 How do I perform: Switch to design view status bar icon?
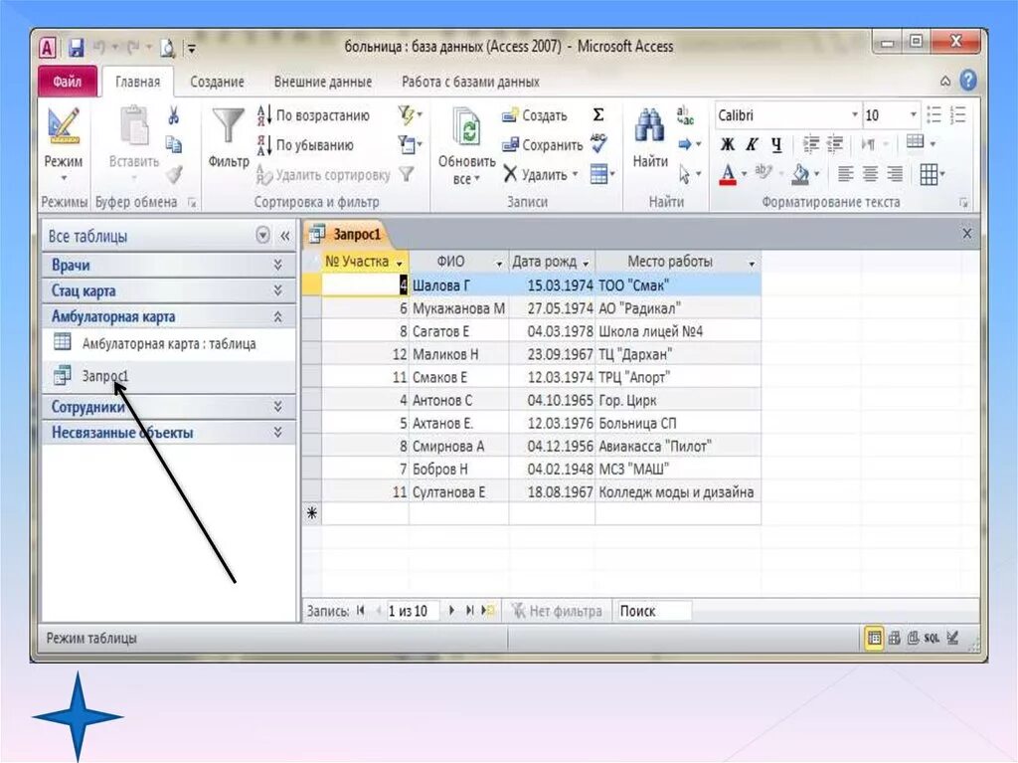(952, 639)
